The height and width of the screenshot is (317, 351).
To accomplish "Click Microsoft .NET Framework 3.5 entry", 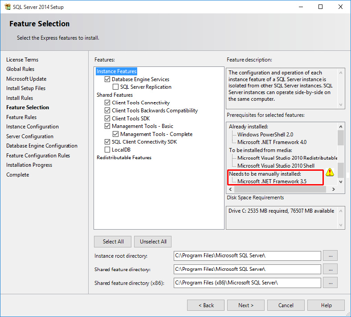I will [x=272, y=181].
